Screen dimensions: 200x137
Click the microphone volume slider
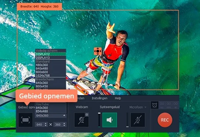click(x=127, y=120)
